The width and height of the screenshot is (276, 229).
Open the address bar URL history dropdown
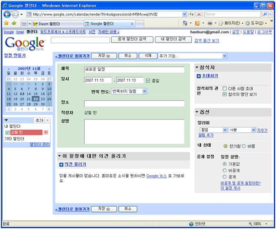[x=184, y=14]
